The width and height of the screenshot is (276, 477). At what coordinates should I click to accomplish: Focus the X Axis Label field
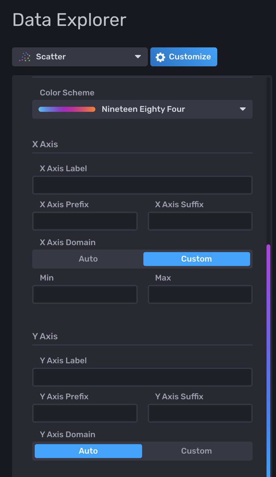point(142,185)
